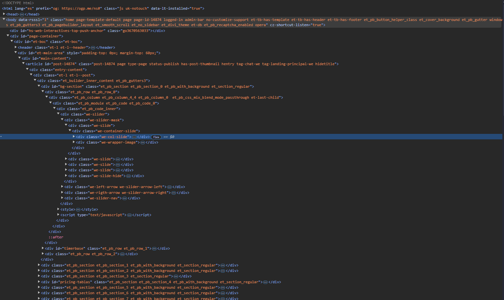Collapse the et_pb_row_0 div triangle
Viewport: 504px width, 300px height.
43,92
